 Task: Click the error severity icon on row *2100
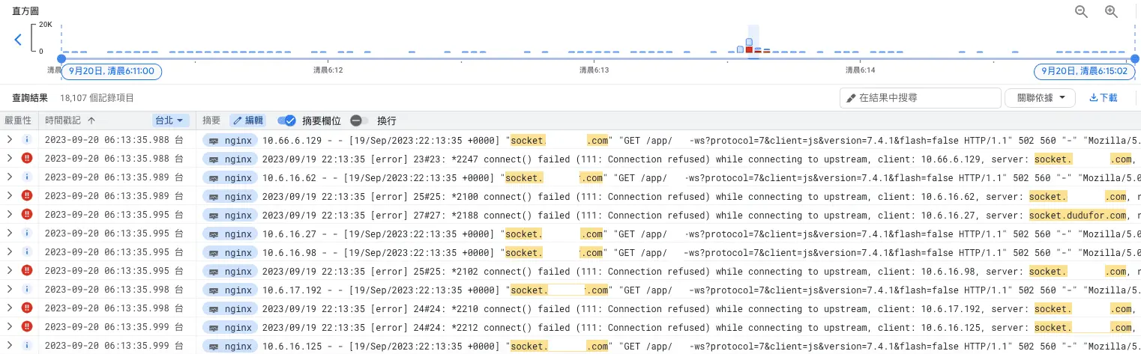[x=27, y=196]
